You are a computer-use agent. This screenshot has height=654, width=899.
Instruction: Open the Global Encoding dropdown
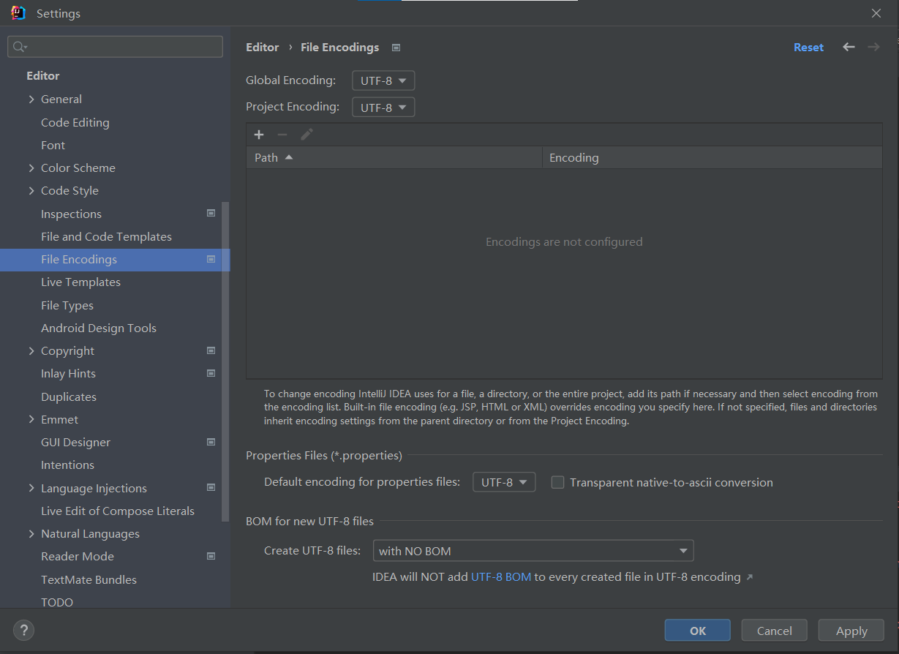click(x=383, y=80)
